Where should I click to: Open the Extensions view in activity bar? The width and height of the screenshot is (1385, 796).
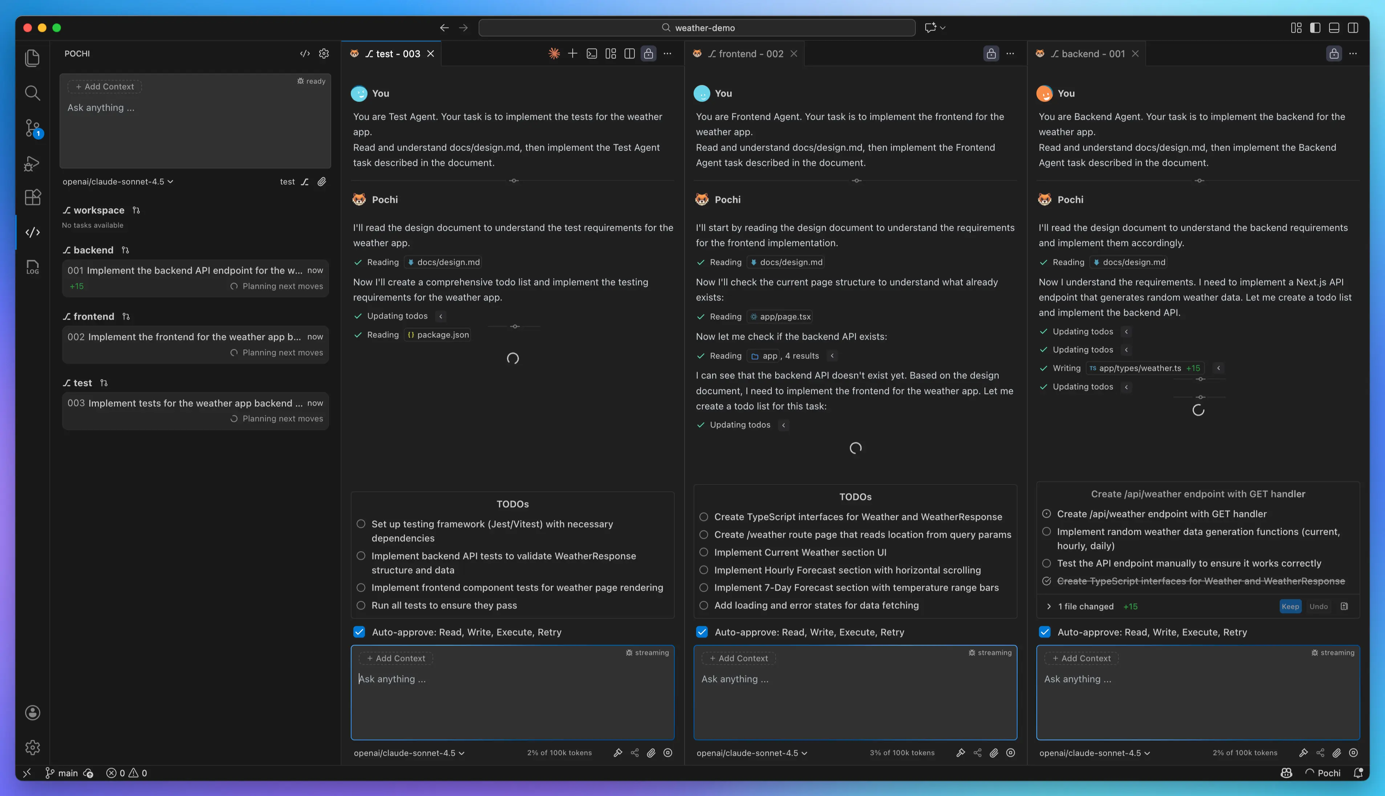click(32, 197)
